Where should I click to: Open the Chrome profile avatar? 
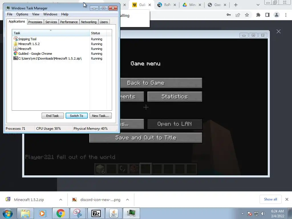(x=277, y=15)
